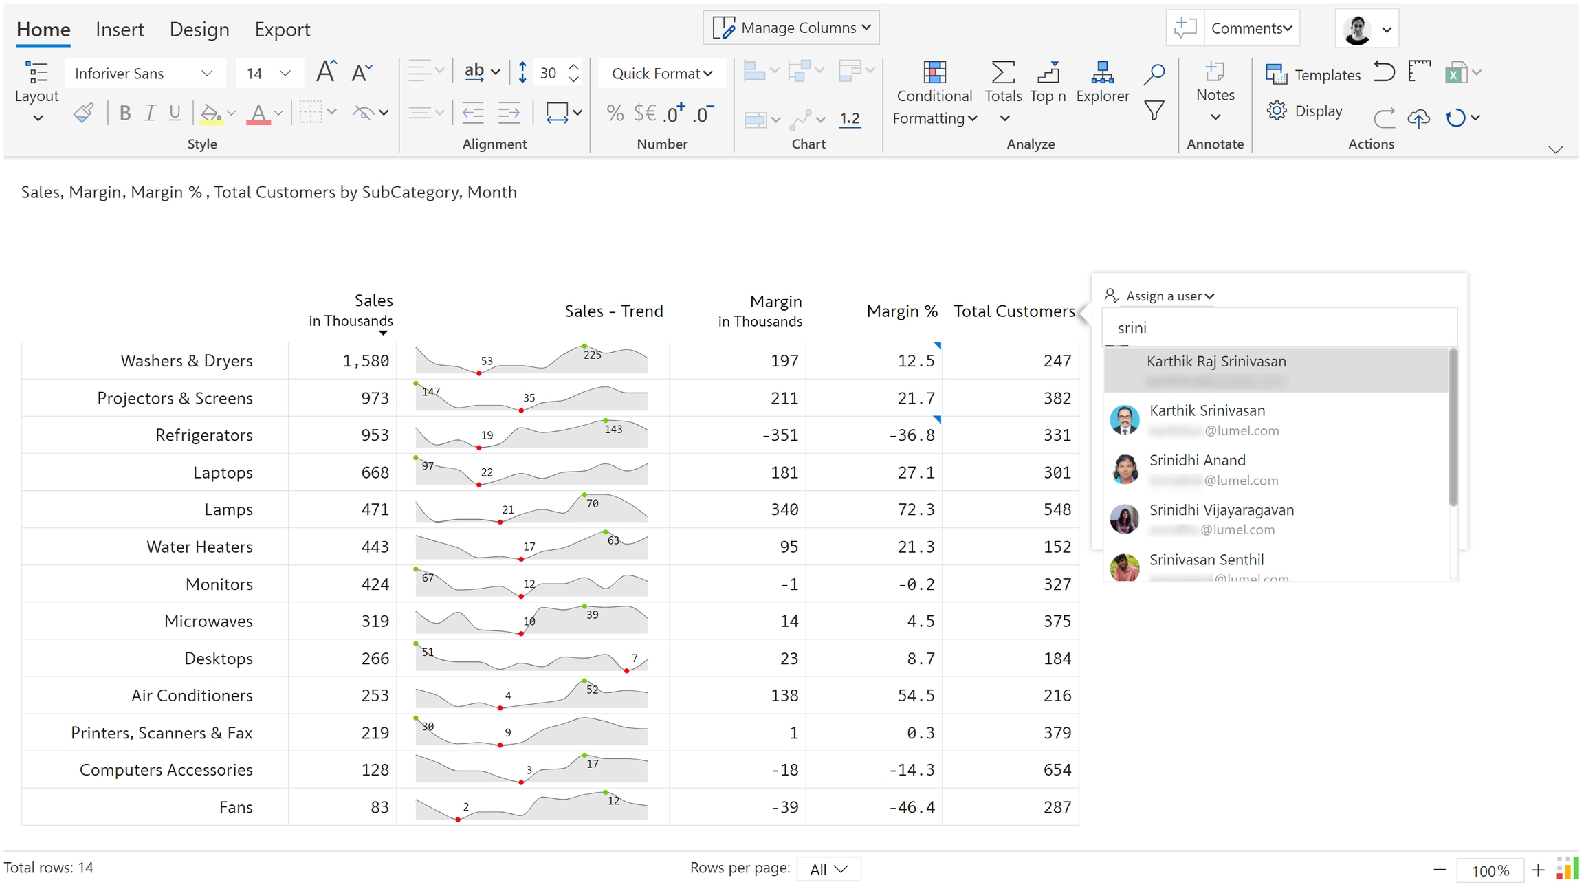1584x889 pixels.
Task: Click the format painter icon
Action: click(83, 113)
